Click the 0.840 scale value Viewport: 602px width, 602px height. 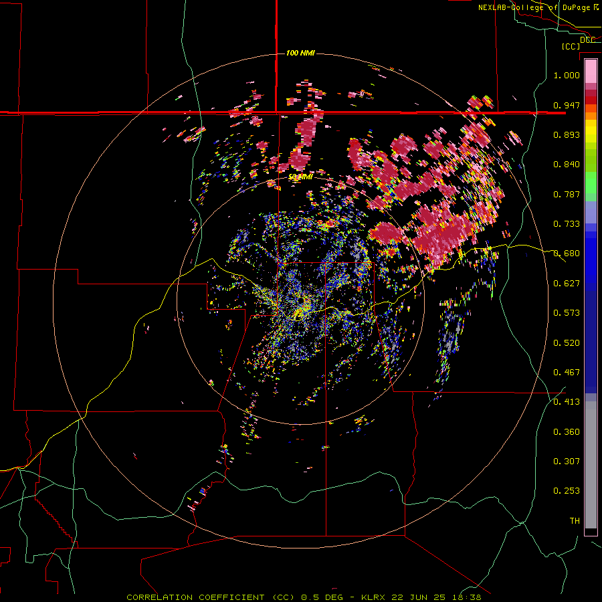(x=567, y=165)
